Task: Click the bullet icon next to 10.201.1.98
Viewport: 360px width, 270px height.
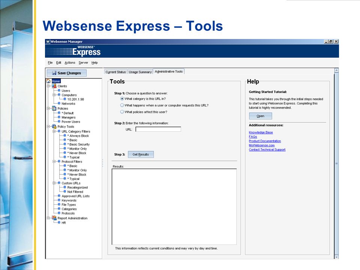Action: [65, 99]
